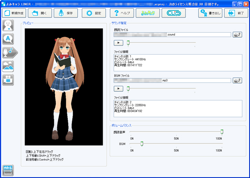Open the character selection sidebar tab
The height and width of the screenshot is (178, 250).
(8, 25)
